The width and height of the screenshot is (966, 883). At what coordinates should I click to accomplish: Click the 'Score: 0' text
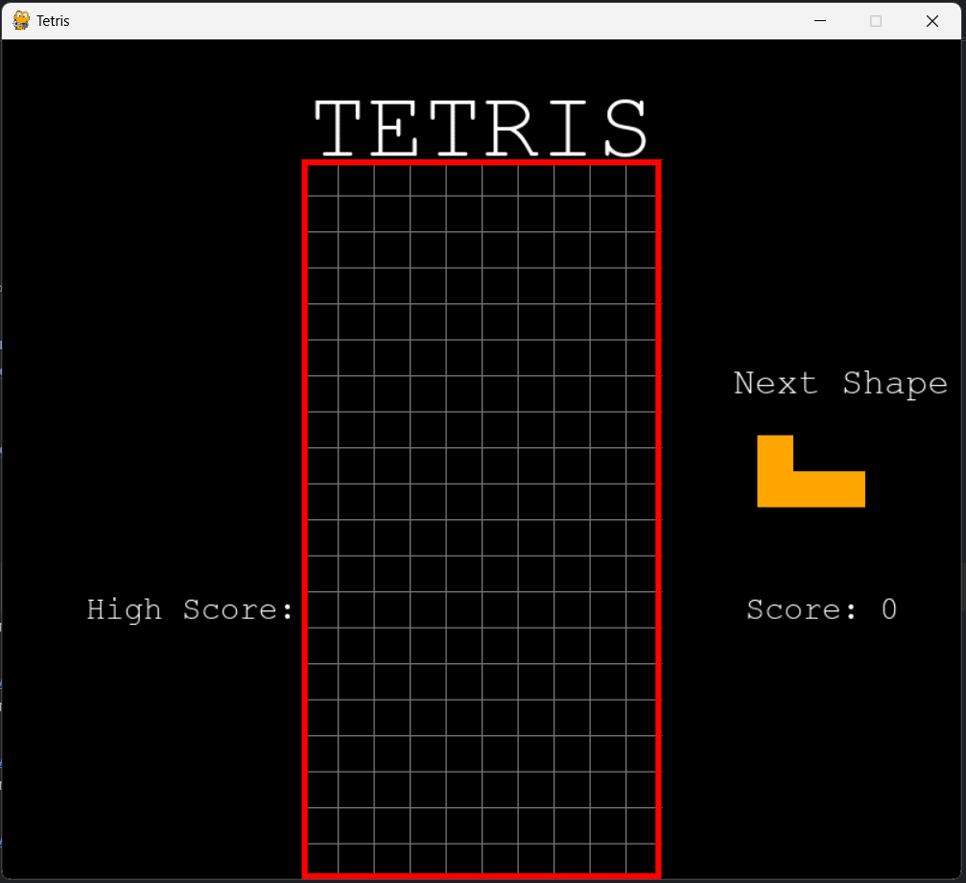click(x=821, y=609)
